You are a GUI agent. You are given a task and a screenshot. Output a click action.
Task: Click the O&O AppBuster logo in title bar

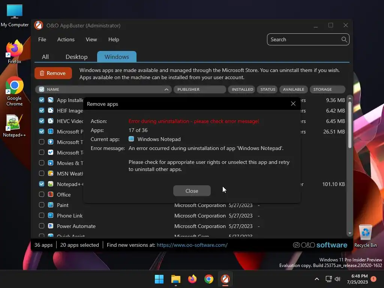point(39,25)
